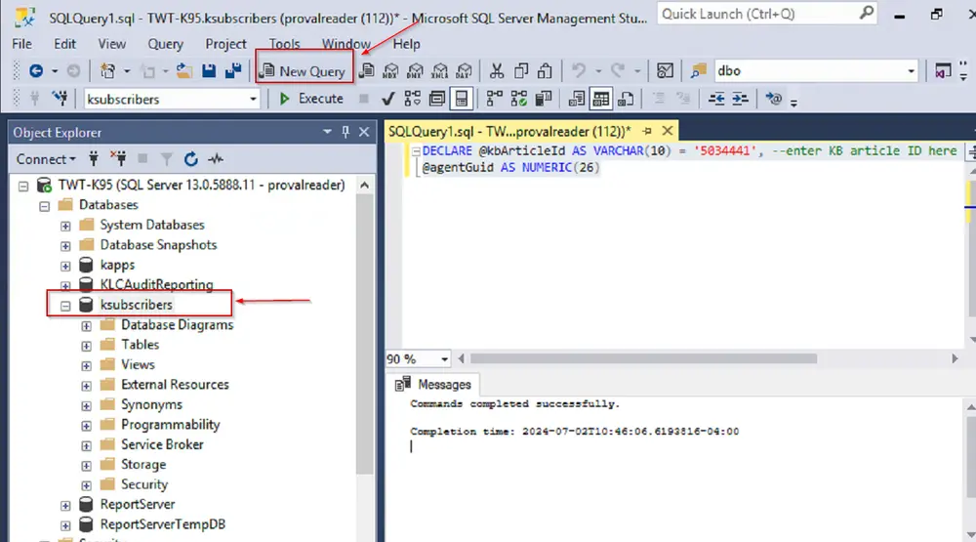This screenshot has height=542, width=976.
Task: Collapse the Databases folder node
Action: (x=44, y=206)
